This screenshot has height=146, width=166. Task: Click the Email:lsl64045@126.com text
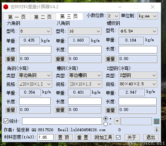pyautogui.click(x=81, y=130)
